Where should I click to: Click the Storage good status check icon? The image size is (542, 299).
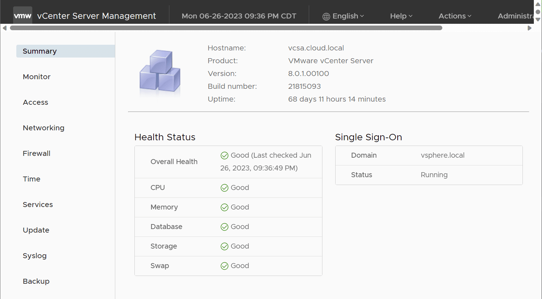225,246
